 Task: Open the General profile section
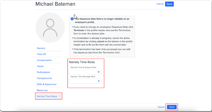(41, 48)
